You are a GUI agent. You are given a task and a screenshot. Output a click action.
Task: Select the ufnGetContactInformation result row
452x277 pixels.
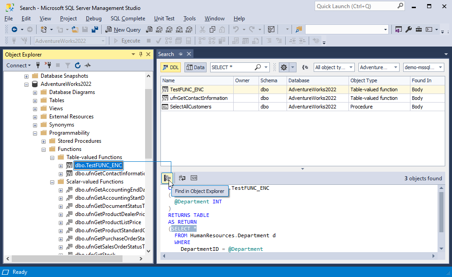click(303, 98)
